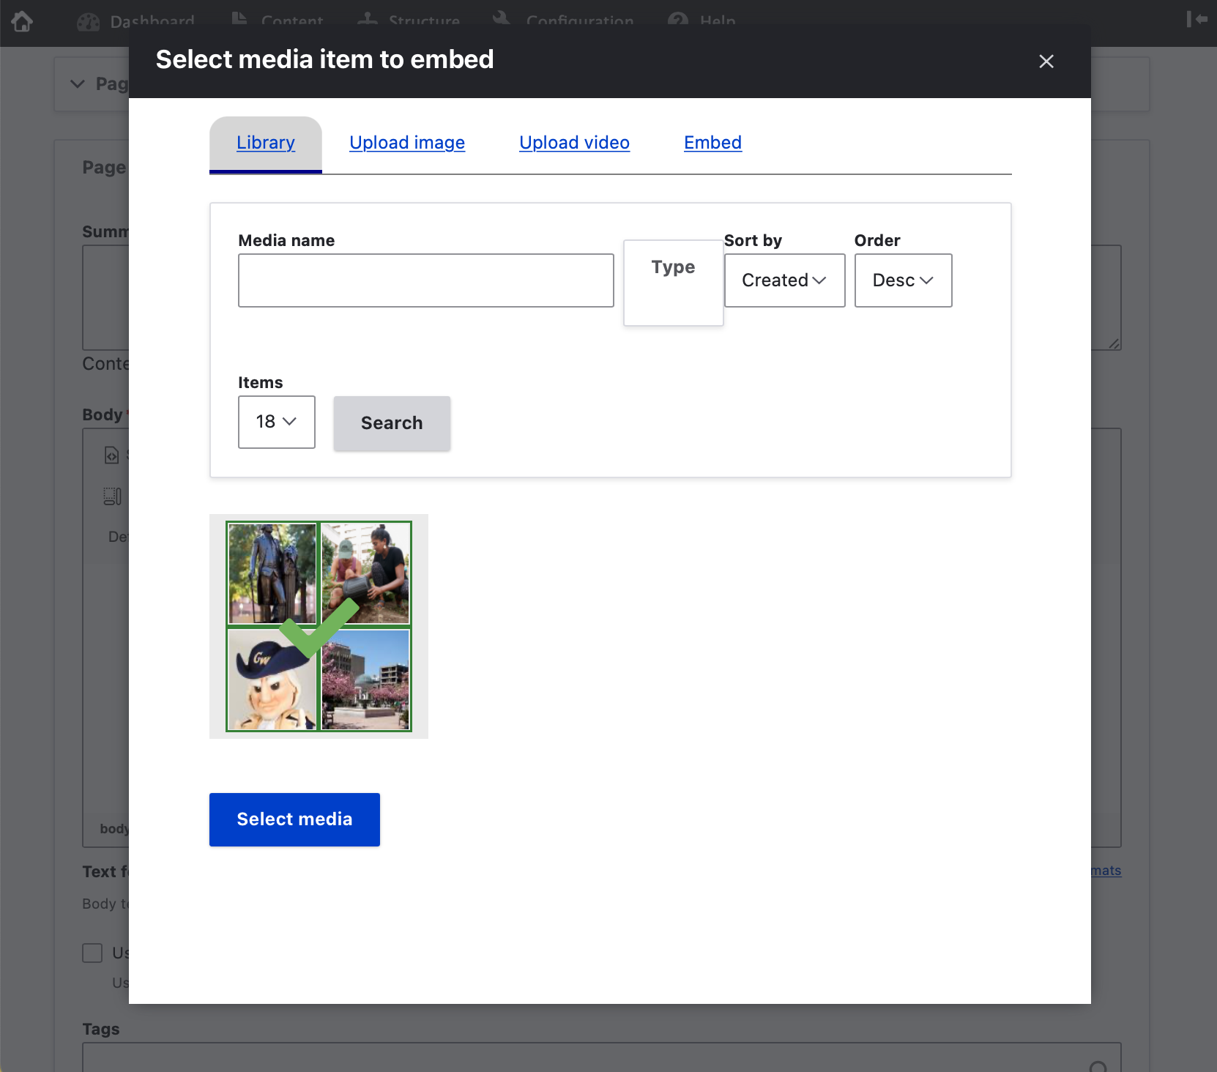Click the Help icon in the toolbar
This screenshot has width=1217, height=1072.
(x=677, y=18)
